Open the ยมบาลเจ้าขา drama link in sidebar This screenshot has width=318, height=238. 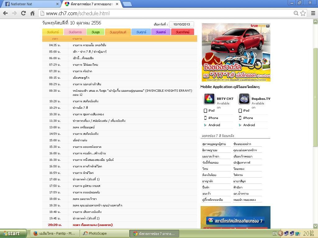(x=211, y=156)
